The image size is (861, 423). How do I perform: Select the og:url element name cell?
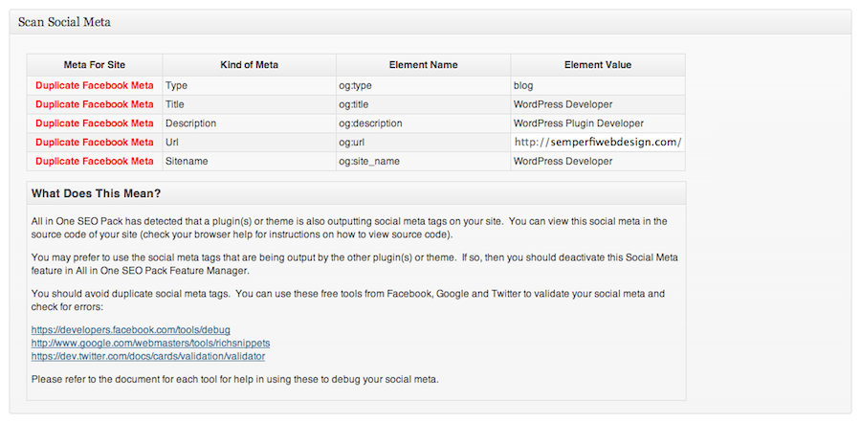(x=351, y=142)
